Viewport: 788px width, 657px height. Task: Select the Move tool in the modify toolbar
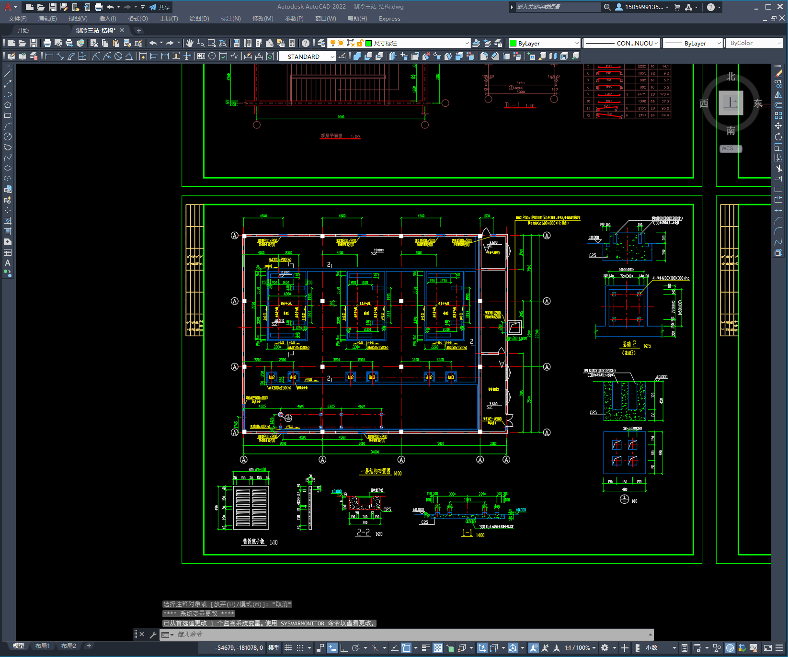point(778,126)
